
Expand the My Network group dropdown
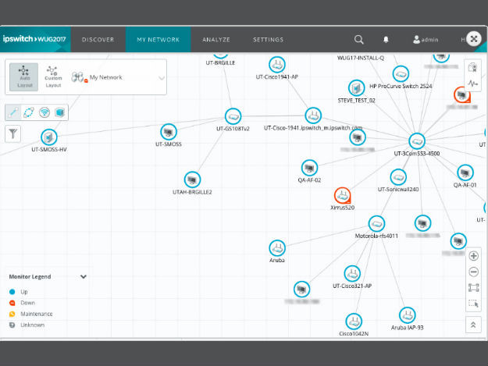(162, 78)
